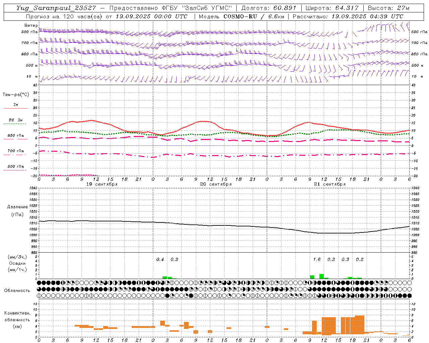Select the 'Модель COSMO-RU / 6.6км' text
Screen dimensions: 429x343
(241, 16)
